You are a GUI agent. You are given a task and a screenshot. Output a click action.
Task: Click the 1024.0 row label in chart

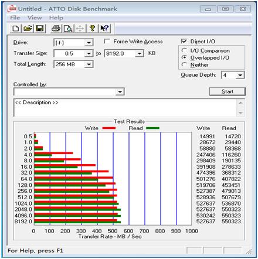tap(23, 203)
